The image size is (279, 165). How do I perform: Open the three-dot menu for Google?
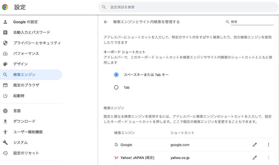point(269,145)
